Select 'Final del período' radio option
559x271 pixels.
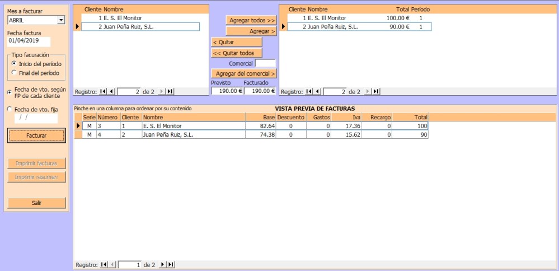(x=13, y=73)
